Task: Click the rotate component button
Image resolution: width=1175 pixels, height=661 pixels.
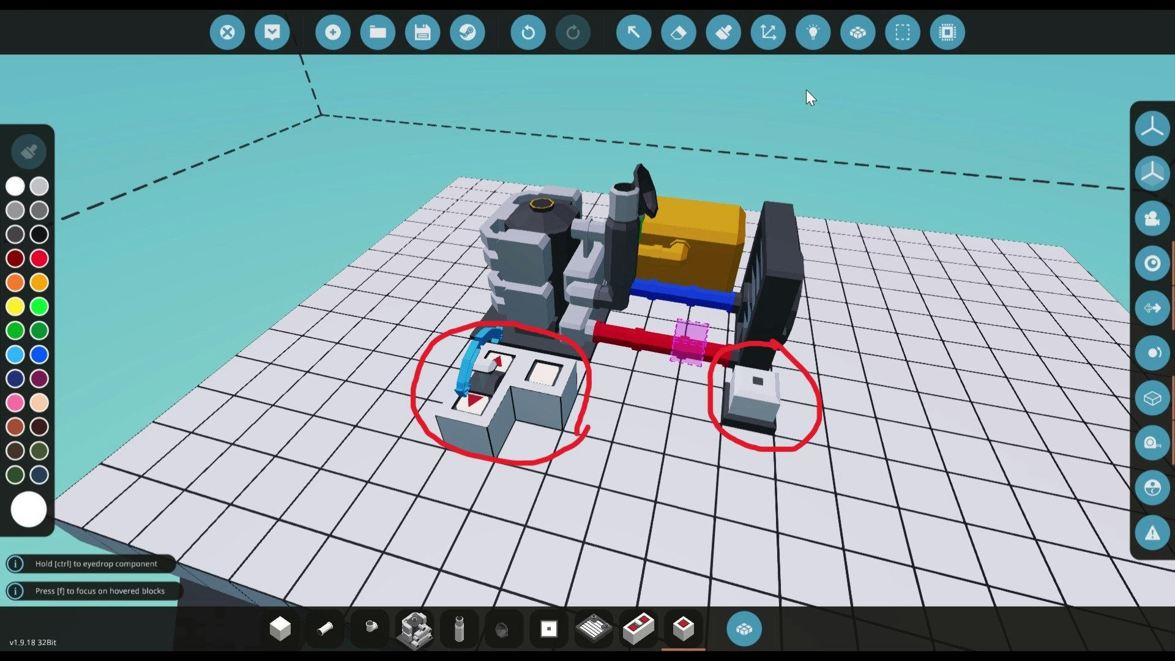Action: coord(1152,353)
